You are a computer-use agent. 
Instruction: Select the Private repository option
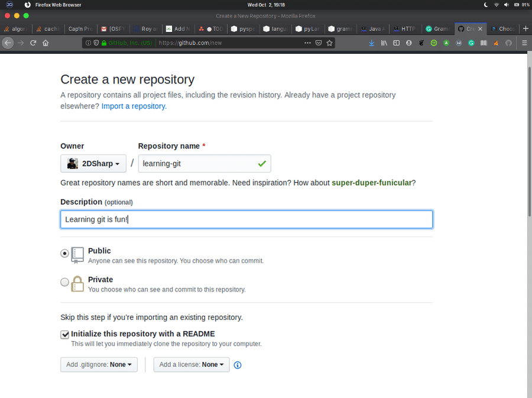tap(64, 283)
